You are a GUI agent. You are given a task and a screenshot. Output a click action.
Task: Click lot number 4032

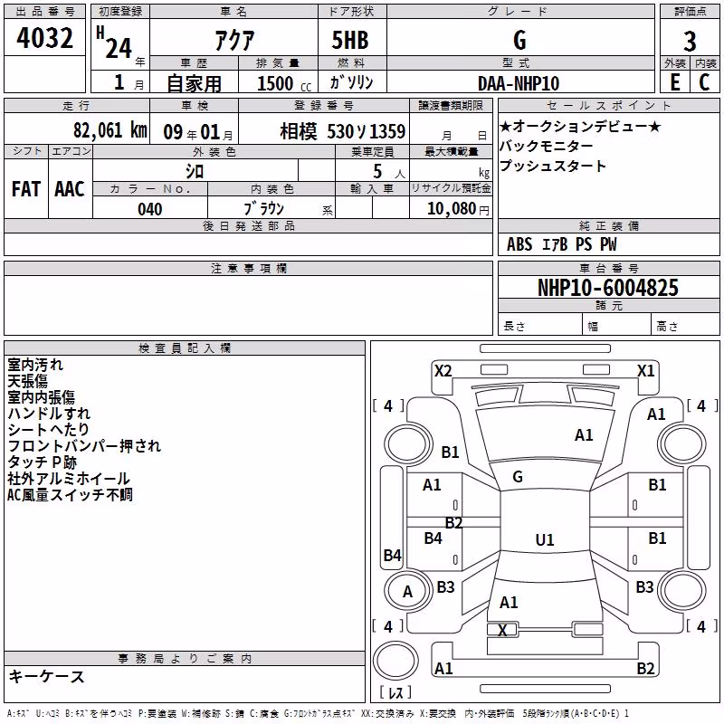[44, 38]
